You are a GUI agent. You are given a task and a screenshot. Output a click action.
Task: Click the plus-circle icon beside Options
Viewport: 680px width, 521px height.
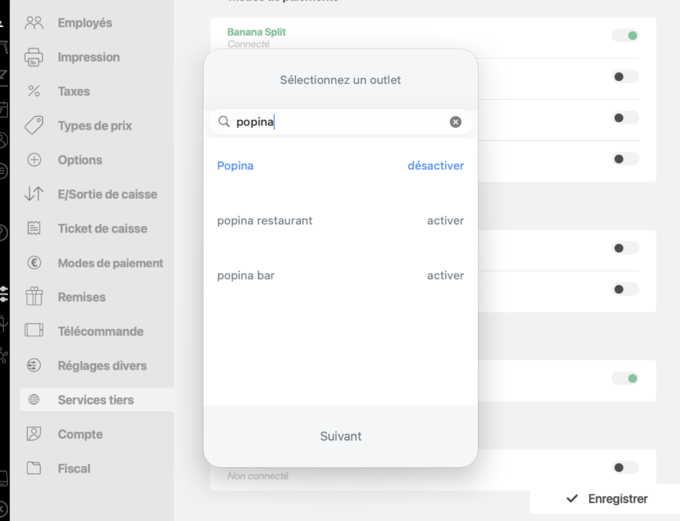point(34,159)
